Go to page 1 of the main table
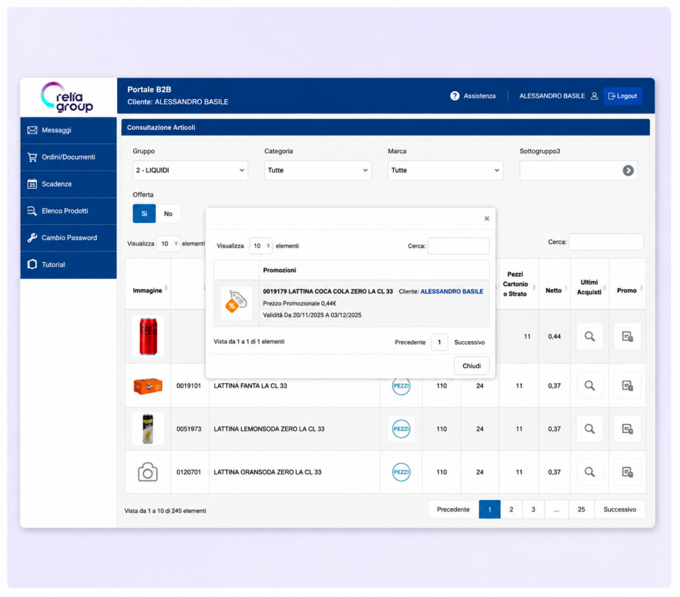The width and height of the screenshot is (680, 597). (x=489, y=509)
